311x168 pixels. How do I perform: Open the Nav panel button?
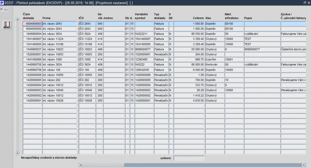5,9
